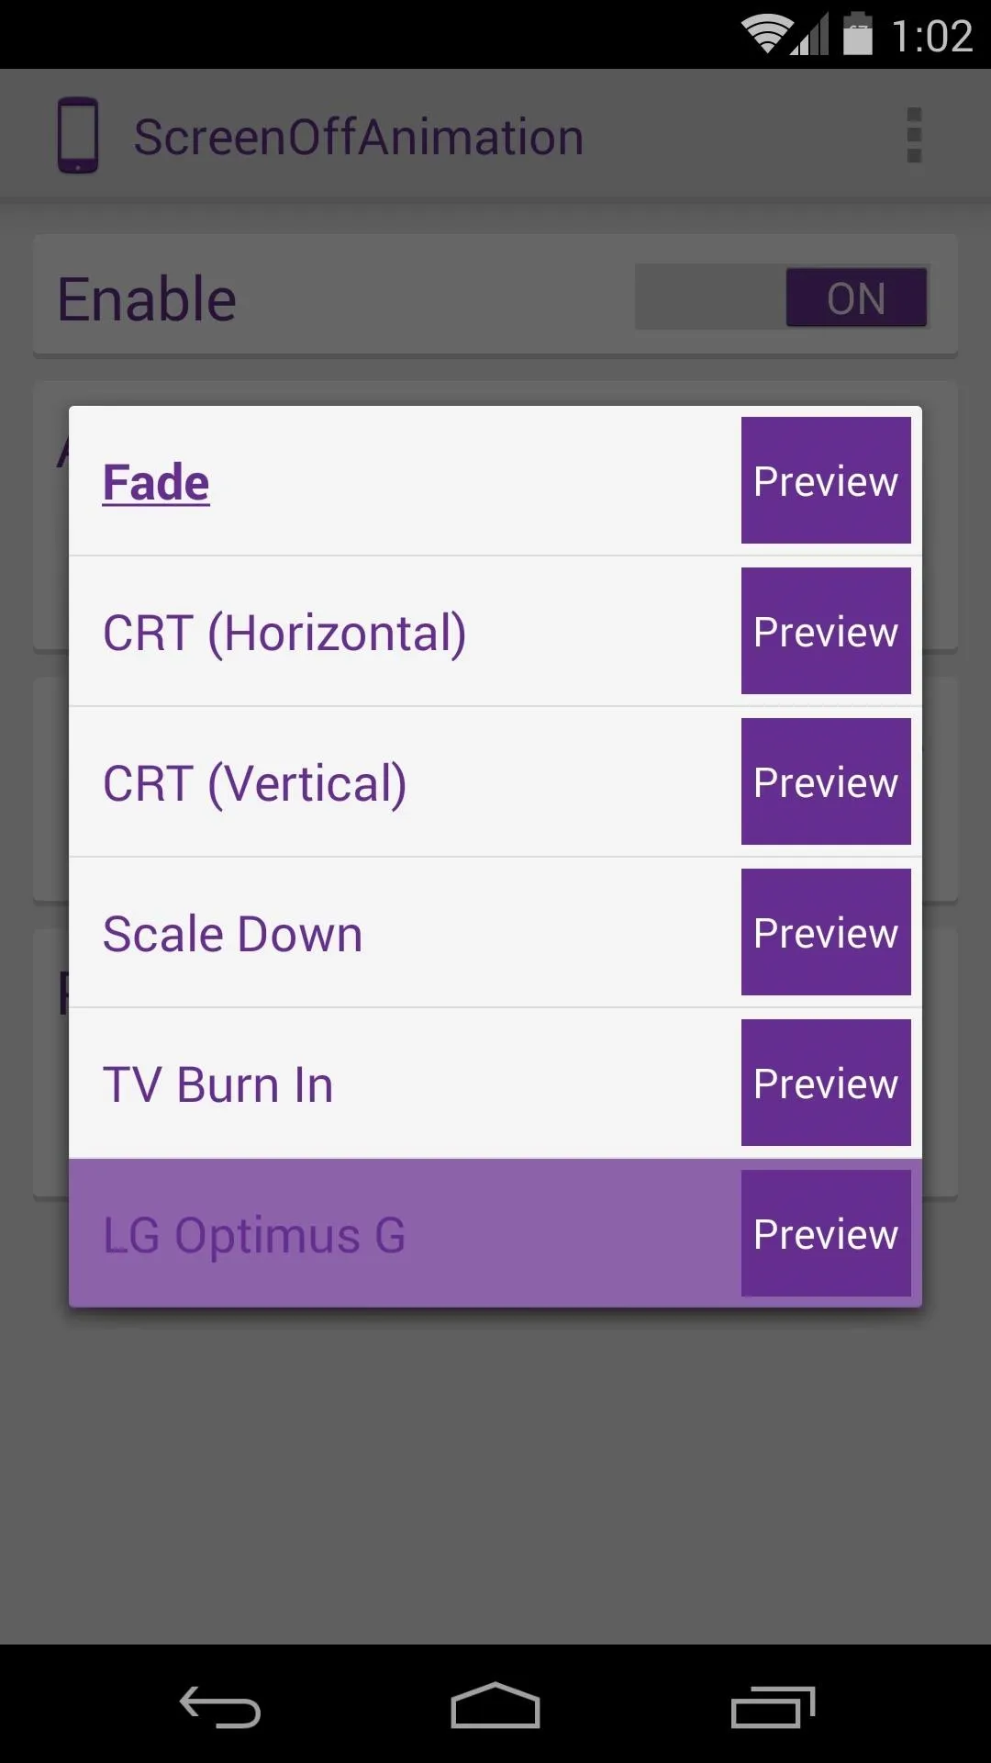Preview the LG Optimus G animation
This screenshot has height=1763, width=991.
click(x=826, y=1233)
